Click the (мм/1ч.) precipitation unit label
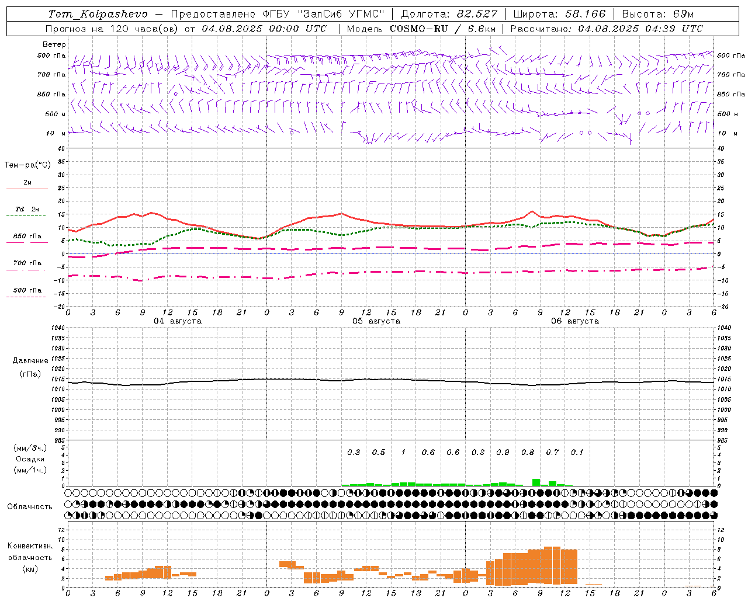The width and height of the screenshot is (748, 598). [30, 470]
